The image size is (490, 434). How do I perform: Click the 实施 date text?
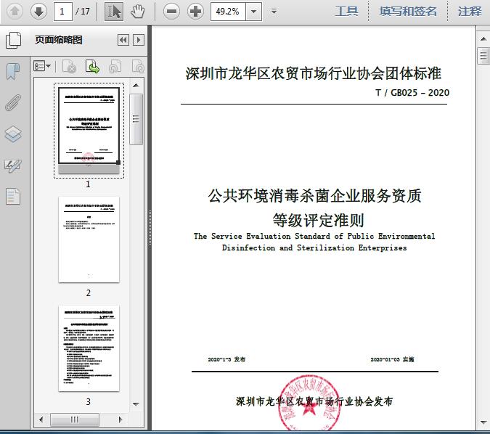[392, 359]
